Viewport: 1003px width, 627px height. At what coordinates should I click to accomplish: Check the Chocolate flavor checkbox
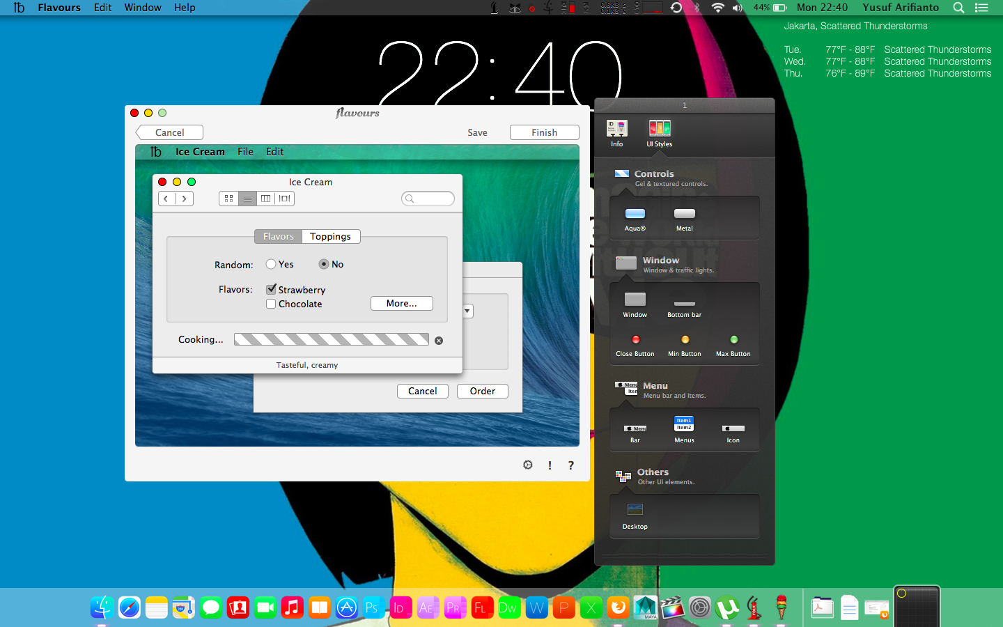tap(271, 304)
